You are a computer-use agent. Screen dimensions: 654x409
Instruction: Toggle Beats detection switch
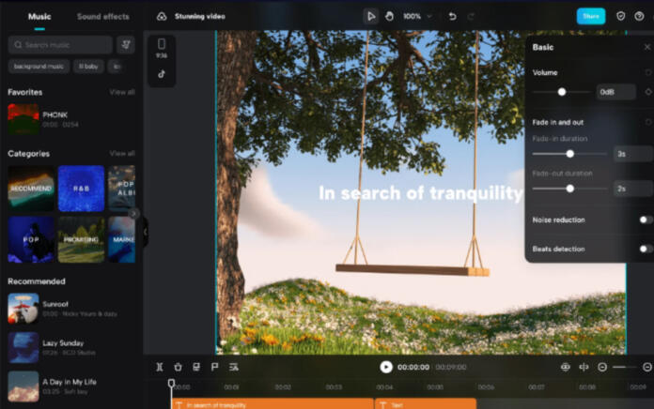point(646,249)
